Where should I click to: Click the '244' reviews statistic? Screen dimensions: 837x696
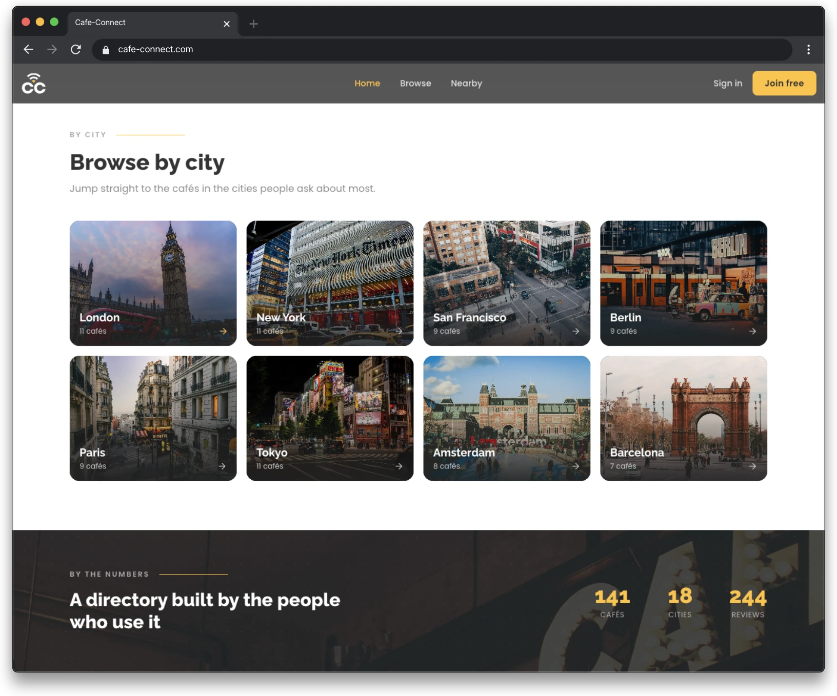coord(748,598)
